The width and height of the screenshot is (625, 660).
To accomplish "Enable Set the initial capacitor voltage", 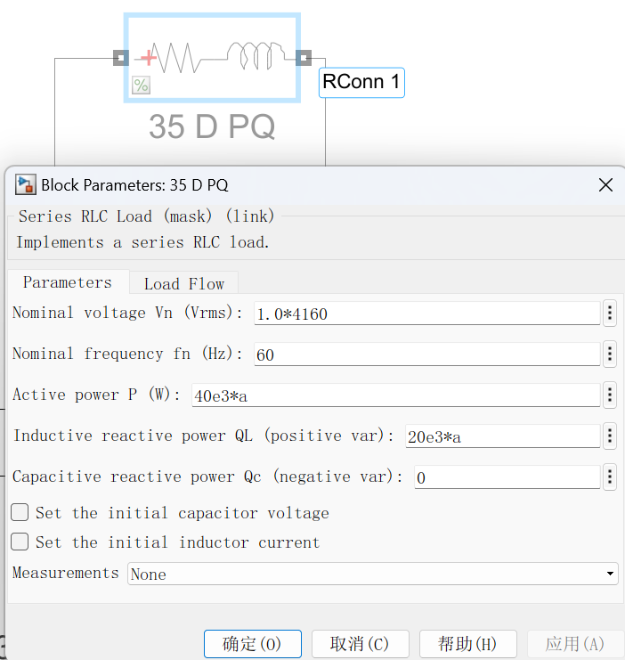I will pos(20,513).
